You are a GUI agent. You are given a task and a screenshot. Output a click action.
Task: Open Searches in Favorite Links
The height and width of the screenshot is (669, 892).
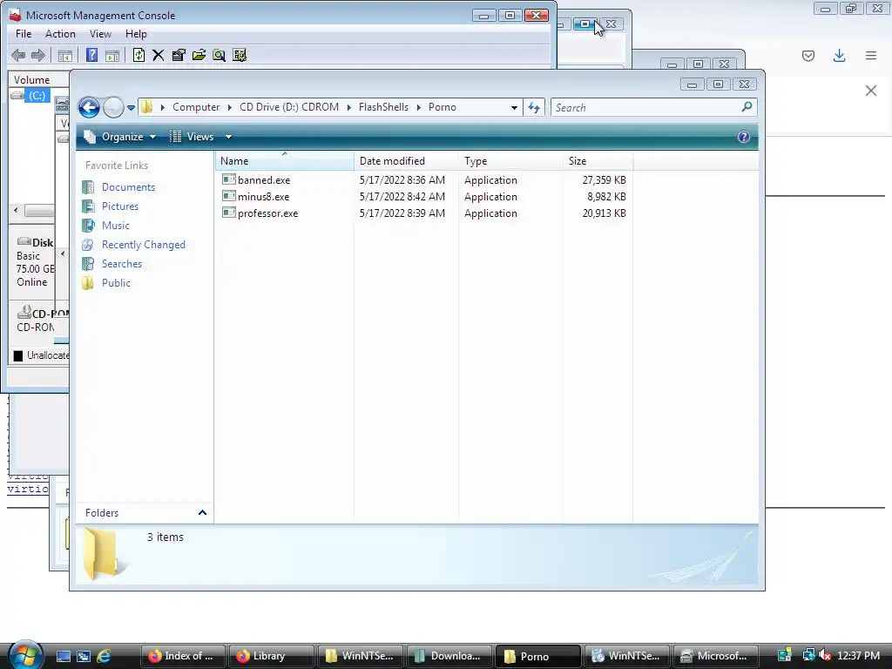pos(122,263)
